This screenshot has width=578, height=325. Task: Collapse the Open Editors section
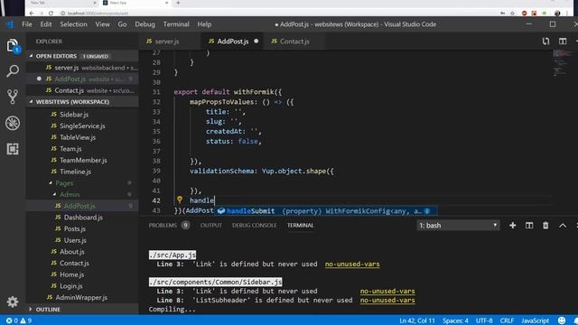(x=31, y=56)
